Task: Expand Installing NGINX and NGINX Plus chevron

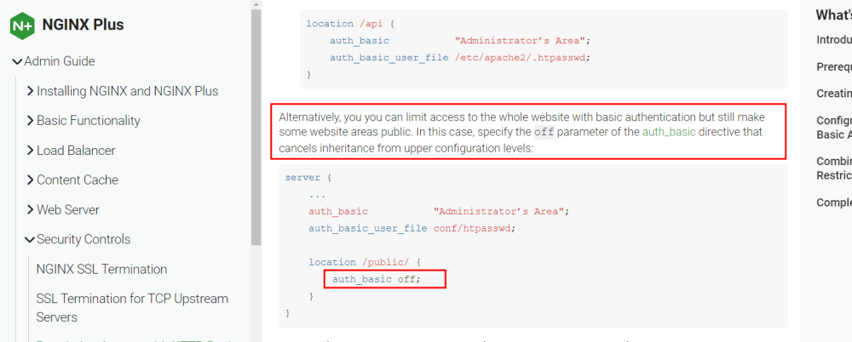Action: point(30,91)
